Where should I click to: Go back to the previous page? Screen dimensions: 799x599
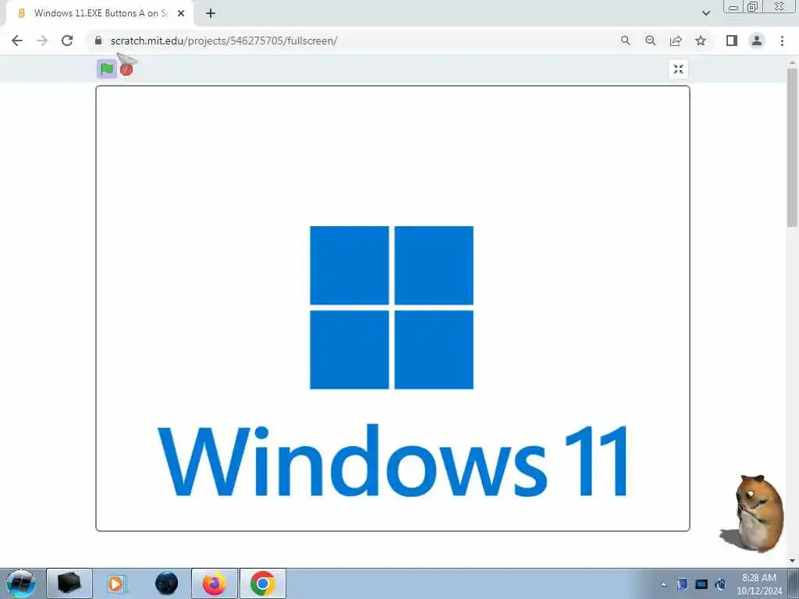17,41
